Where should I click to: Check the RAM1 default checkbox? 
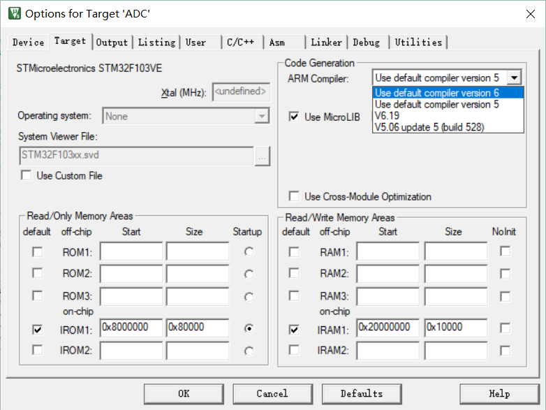[294, 252]
